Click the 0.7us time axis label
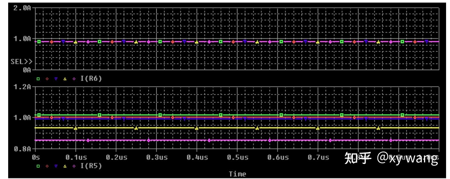This screenshot has height=179, width=450. tap(318, 157)
